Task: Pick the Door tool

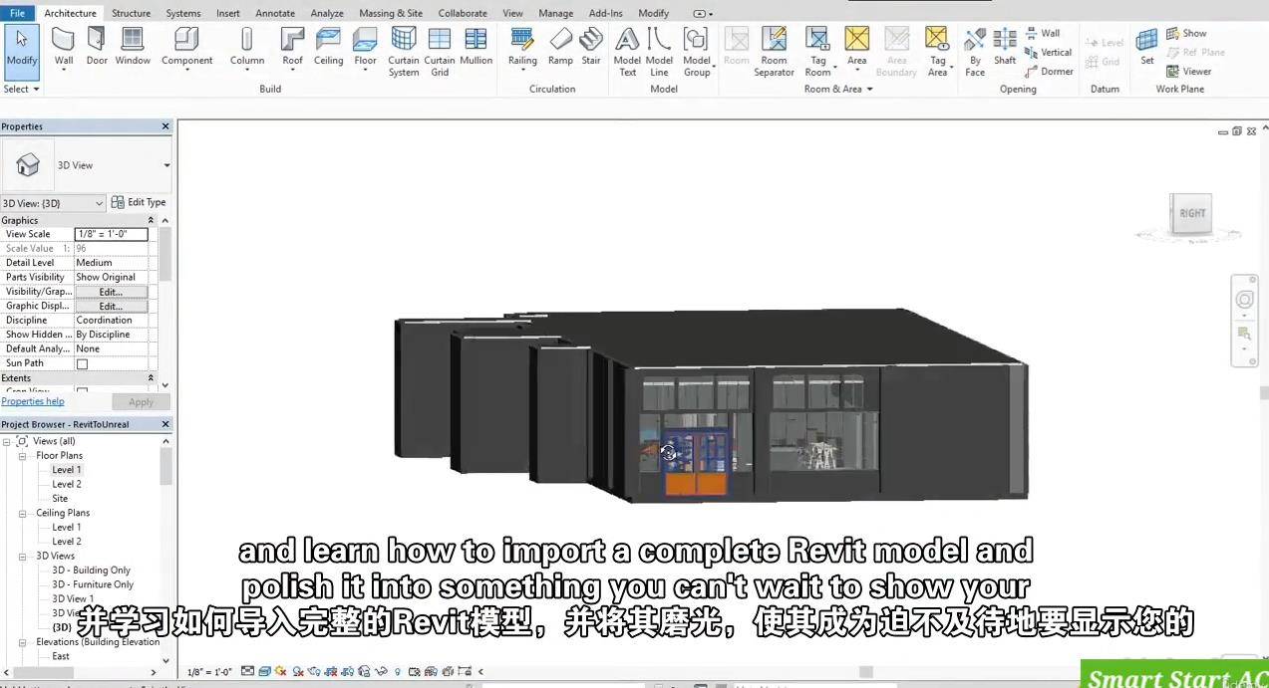Action: tap(97, 48)
